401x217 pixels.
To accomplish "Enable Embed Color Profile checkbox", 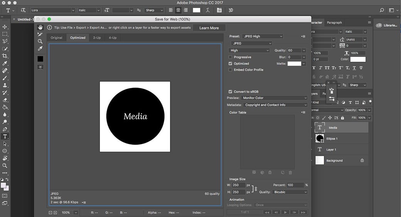I will point(230,70).
